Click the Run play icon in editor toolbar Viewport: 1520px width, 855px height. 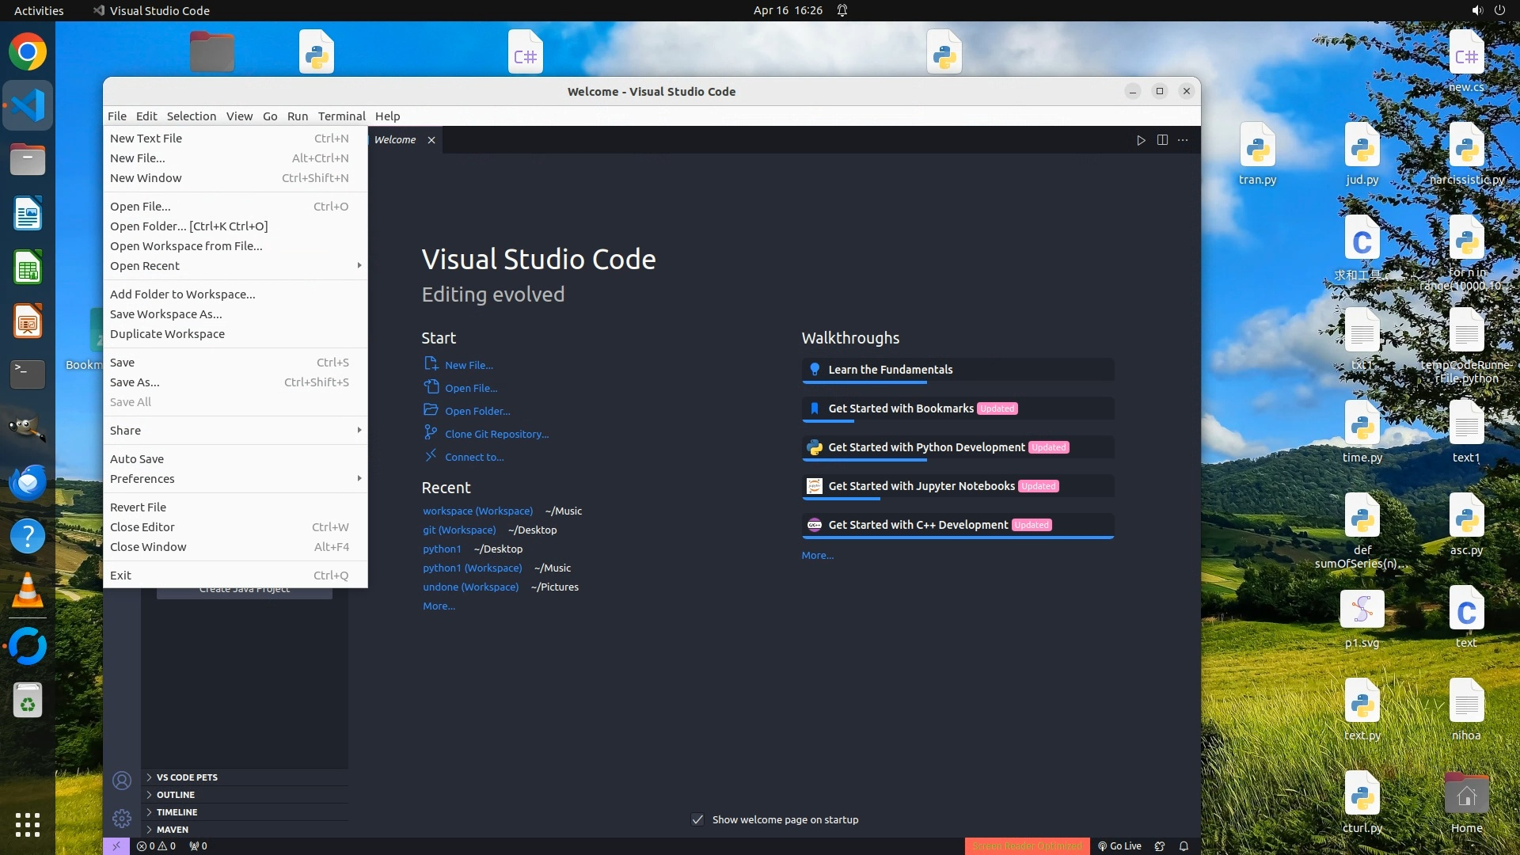click(1141, 140)
